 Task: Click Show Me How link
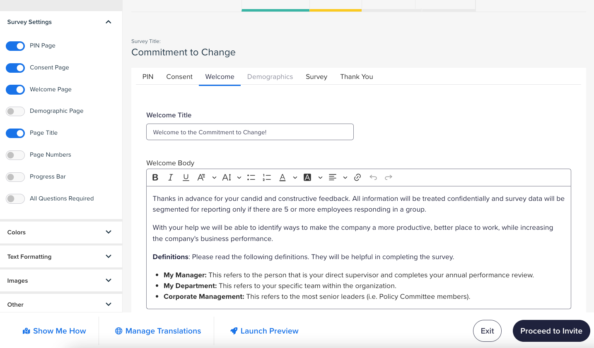click(54, 331)
